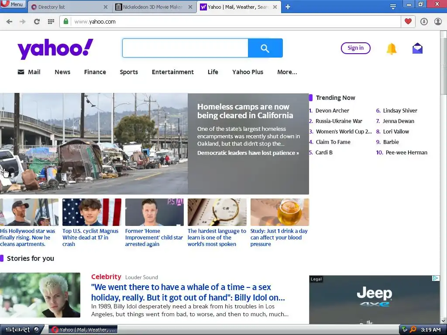Close the Nickelodeon 3D Movie Maker tab
The image size is (447, 335).
190,7
